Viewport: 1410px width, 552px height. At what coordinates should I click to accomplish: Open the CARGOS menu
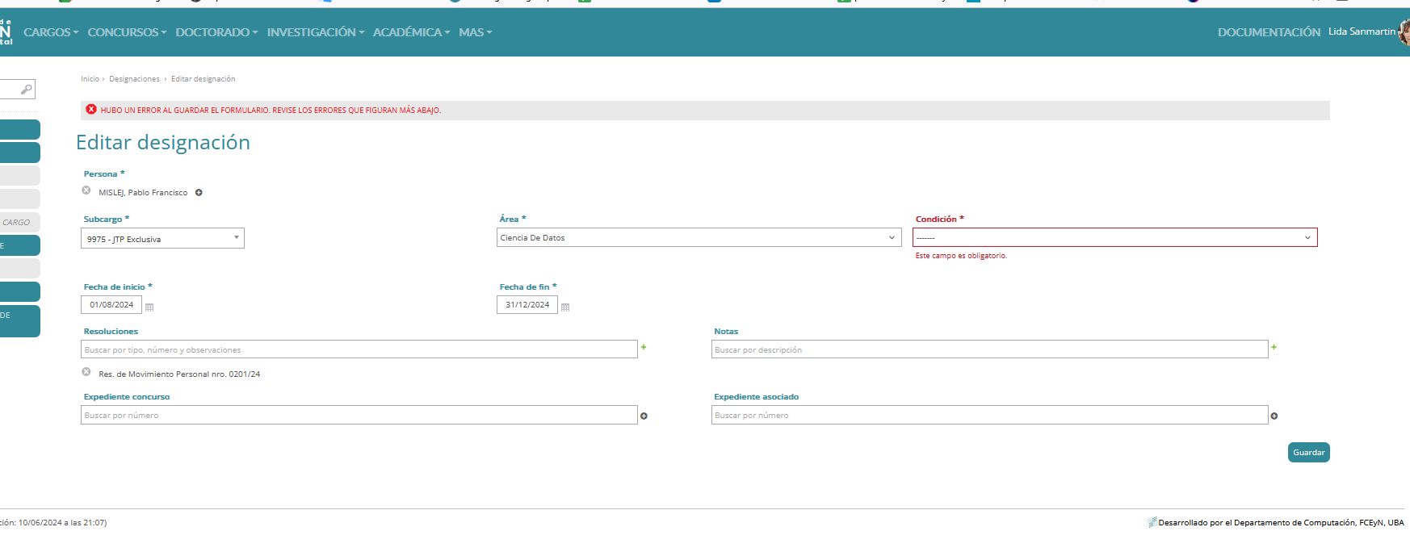coord(51,32)
